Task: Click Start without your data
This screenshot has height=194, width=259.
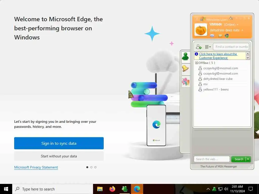Action: coord(59,156)
